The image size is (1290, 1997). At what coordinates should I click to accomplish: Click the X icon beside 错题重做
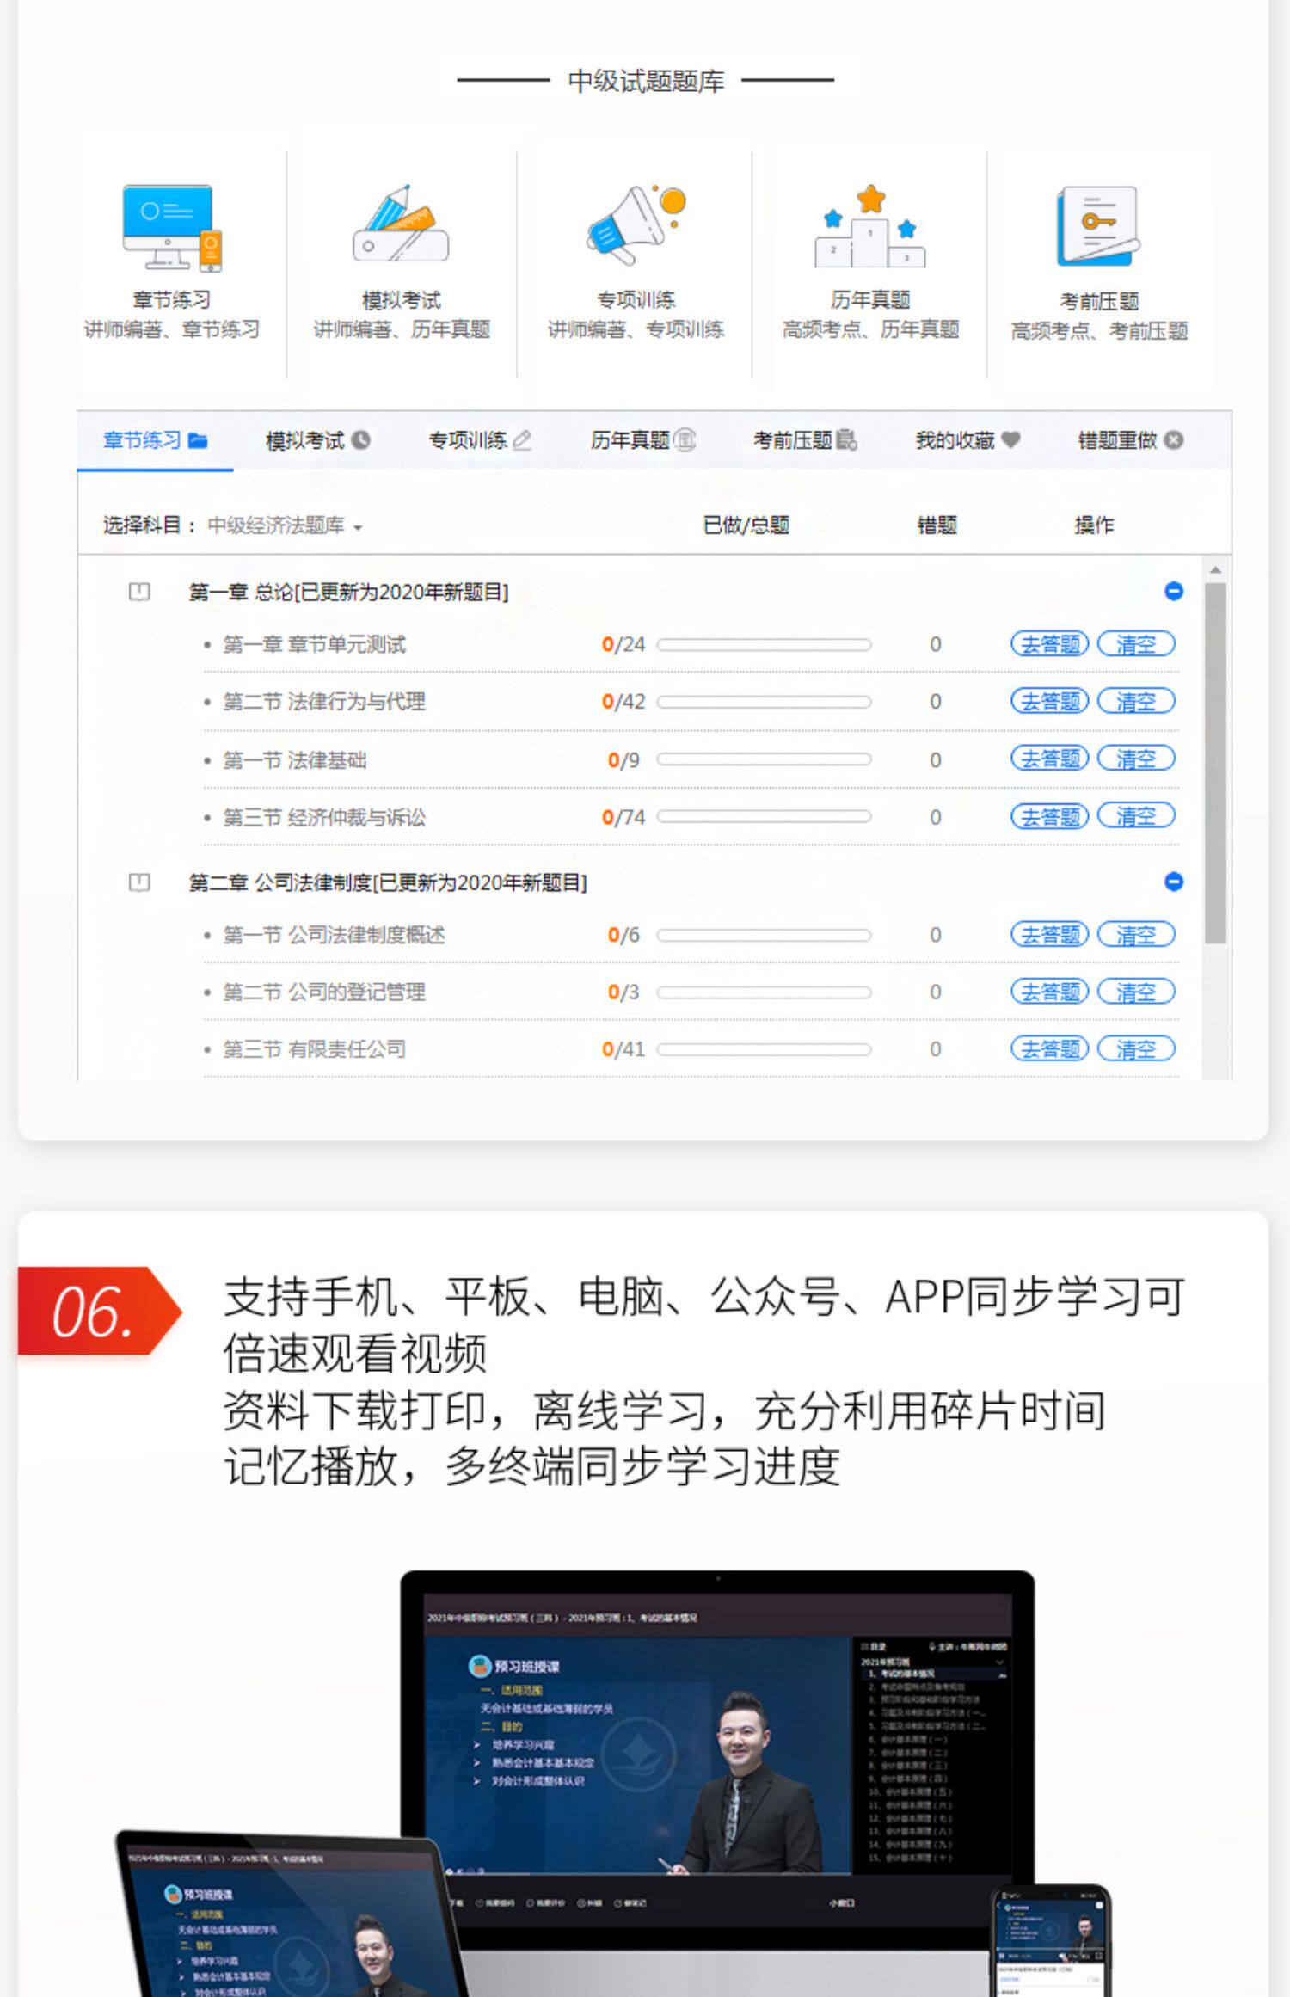point(1174,440)
